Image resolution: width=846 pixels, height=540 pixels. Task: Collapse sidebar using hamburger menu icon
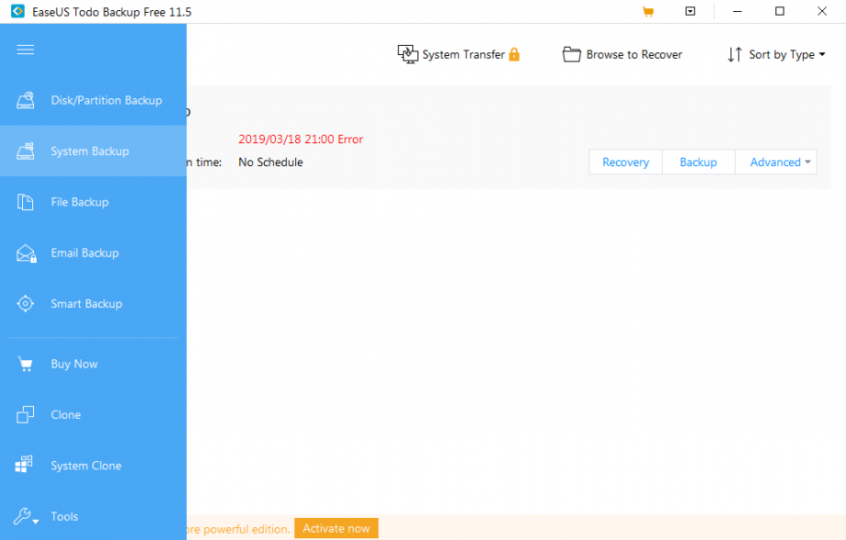coord(26,50)
